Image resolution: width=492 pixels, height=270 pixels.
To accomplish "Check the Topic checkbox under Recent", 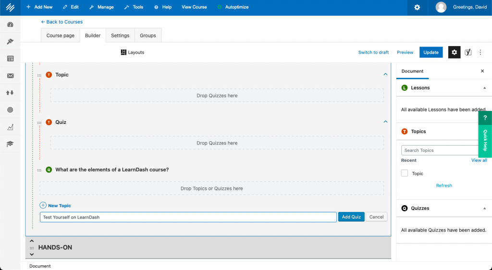I will (405, 173).
